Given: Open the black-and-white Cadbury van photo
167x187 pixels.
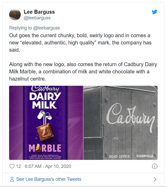Looking at the screenshot, I should point(120,123).
